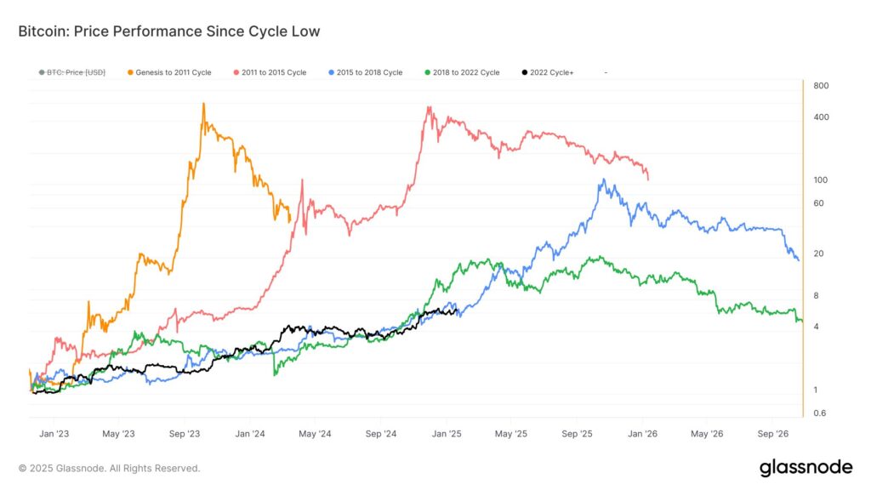This screenshot has width=871, height=490.
Task: Toggle Genesis to 2011 Cycle legend entry
Action: click(169, 72)
